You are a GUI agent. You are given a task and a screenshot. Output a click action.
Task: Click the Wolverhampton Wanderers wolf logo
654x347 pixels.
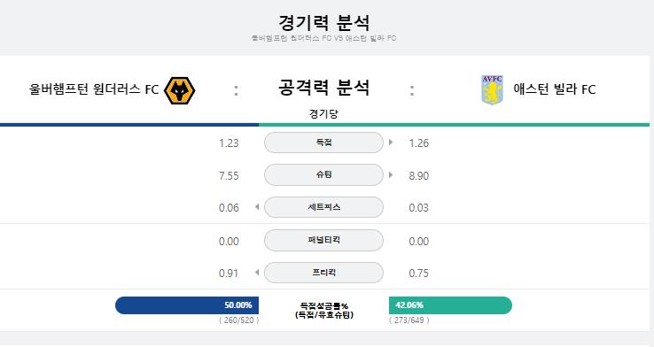(179, 90)
